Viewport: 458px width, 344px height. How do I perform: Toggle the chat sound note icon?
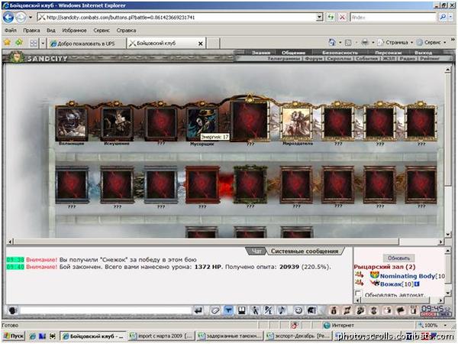(282, 310)
